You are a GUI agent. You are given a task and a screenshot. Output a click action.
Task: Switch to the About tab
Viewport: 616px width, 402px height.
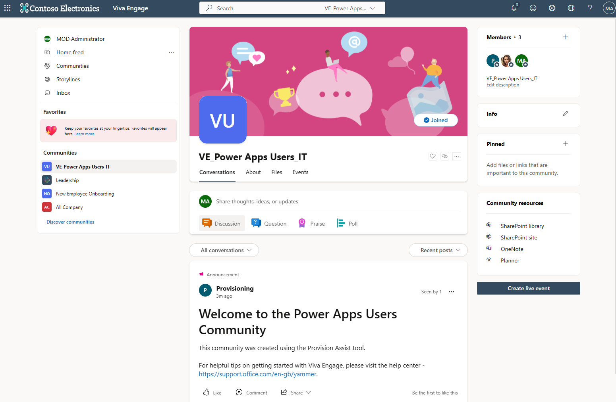(253, 172)
